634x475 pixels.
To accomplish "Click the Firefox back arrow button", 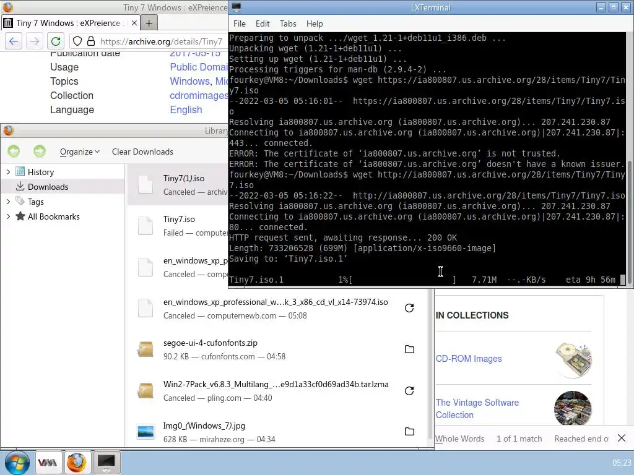I will pos(14,41).
